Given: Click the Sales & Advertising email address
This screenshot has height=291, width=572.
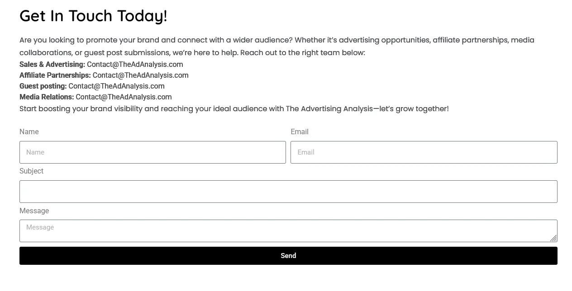Looking at the screenshot, I should point(135,65).
